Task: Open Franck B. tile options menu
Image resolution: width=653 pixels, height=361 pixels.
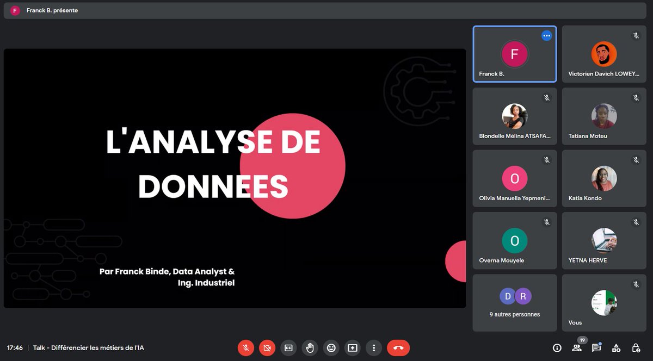Action: [x=547, y=35]
